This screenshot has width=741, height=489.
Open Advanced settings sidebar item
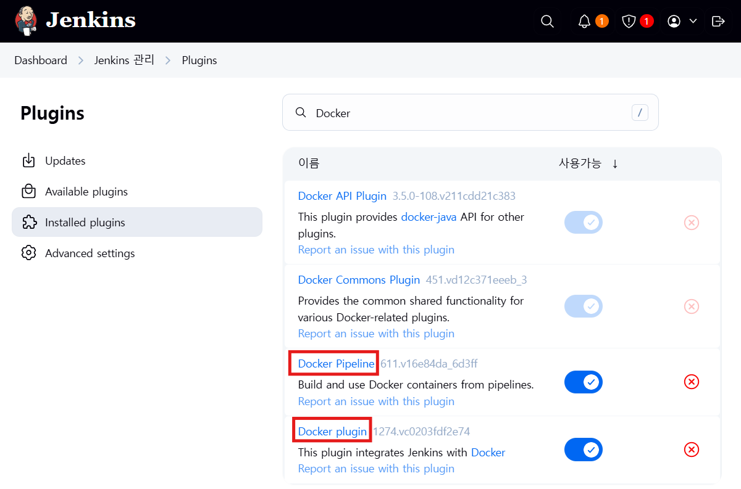click(x=137, y=253)
